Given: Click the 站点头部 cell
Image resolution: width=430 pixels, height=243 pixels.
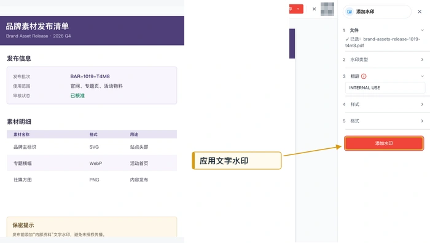Looking at the screenshot, I should [x=139, y=147].
